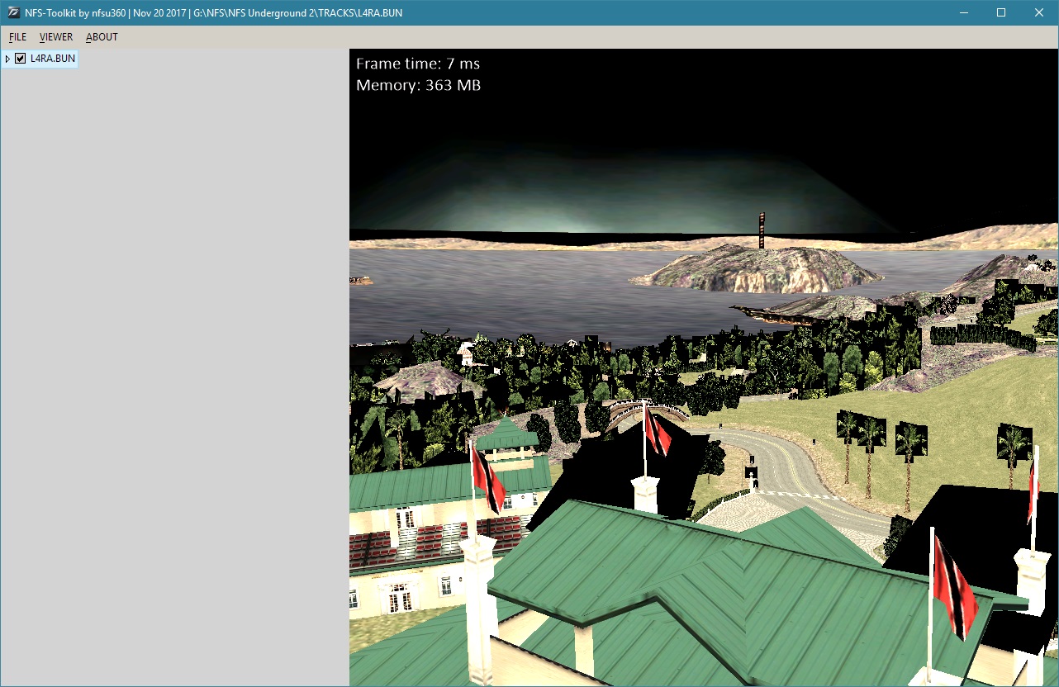Open the ABOUT menu

point(102,37)
